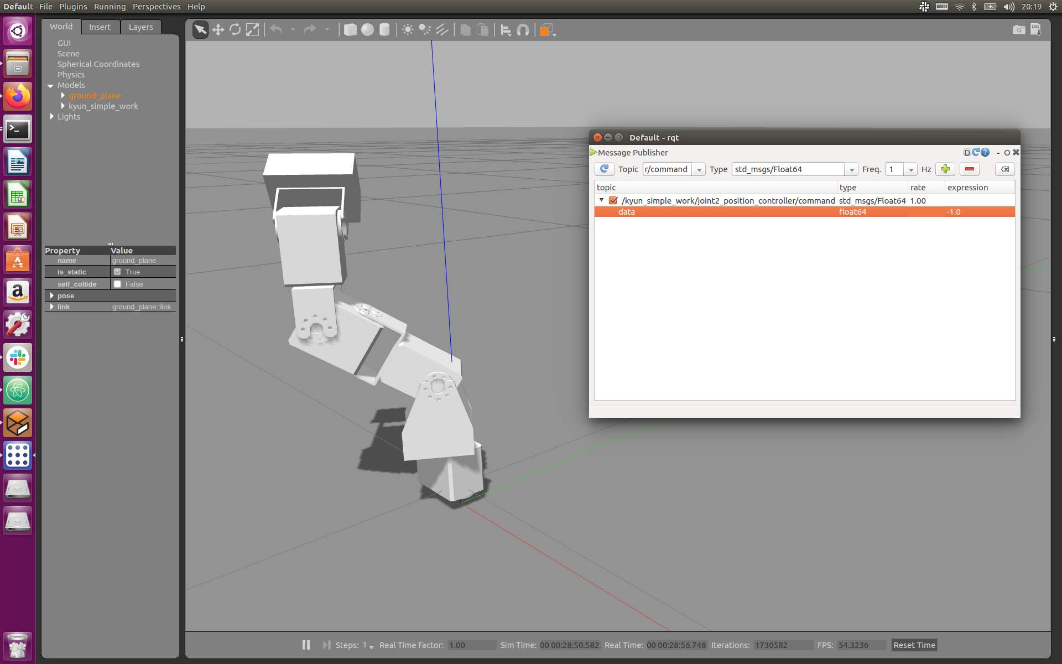Open the Topic combo box dropdown
This screenshot has width=1062, height=664.
tap(699, 170)
